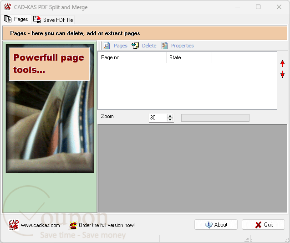Click the About button
Image resolution: width=290 pixels, height=243 pixels.
tap(216, 225)
